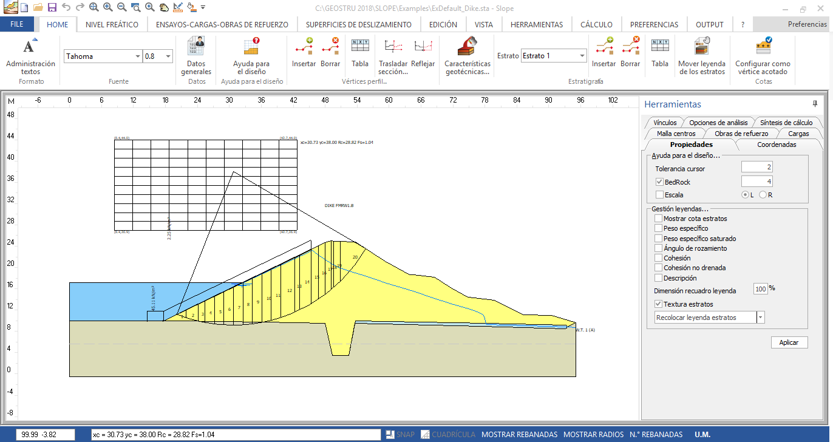
Task: Switch to ENSAYOS-CARGAS-OBRAS DE REFUERZO tab
Action: click(x=222, y=25)
